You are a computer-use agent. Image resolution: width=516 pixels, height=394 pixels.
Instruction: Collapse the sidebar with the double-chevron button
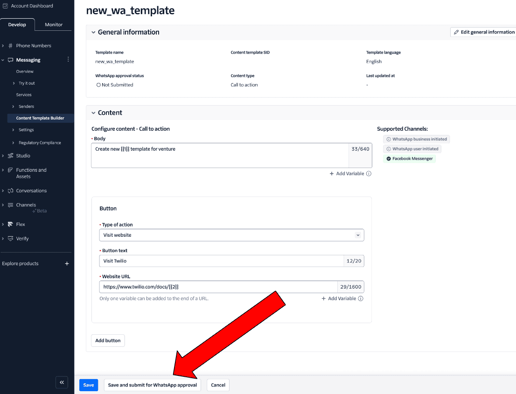click(62, 382)
